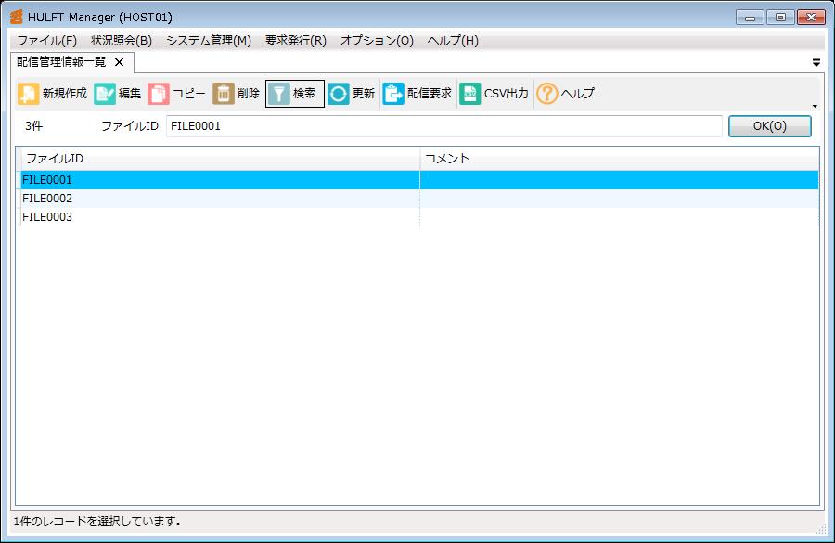
Task: Click the 更新 (Refresh) toolbar icon
Action: pos(338,94)
